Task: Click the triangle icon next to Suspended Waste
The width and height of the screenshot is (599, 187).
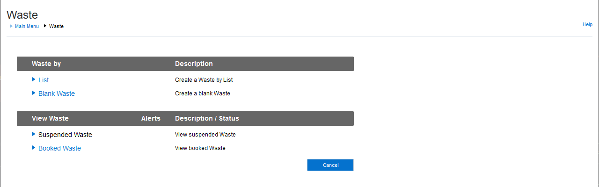Action: tap(34, 134)
